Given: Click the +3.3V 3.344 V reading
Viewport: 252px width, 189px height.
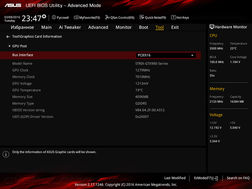Looking at the screenshot, I should point(215,141).
